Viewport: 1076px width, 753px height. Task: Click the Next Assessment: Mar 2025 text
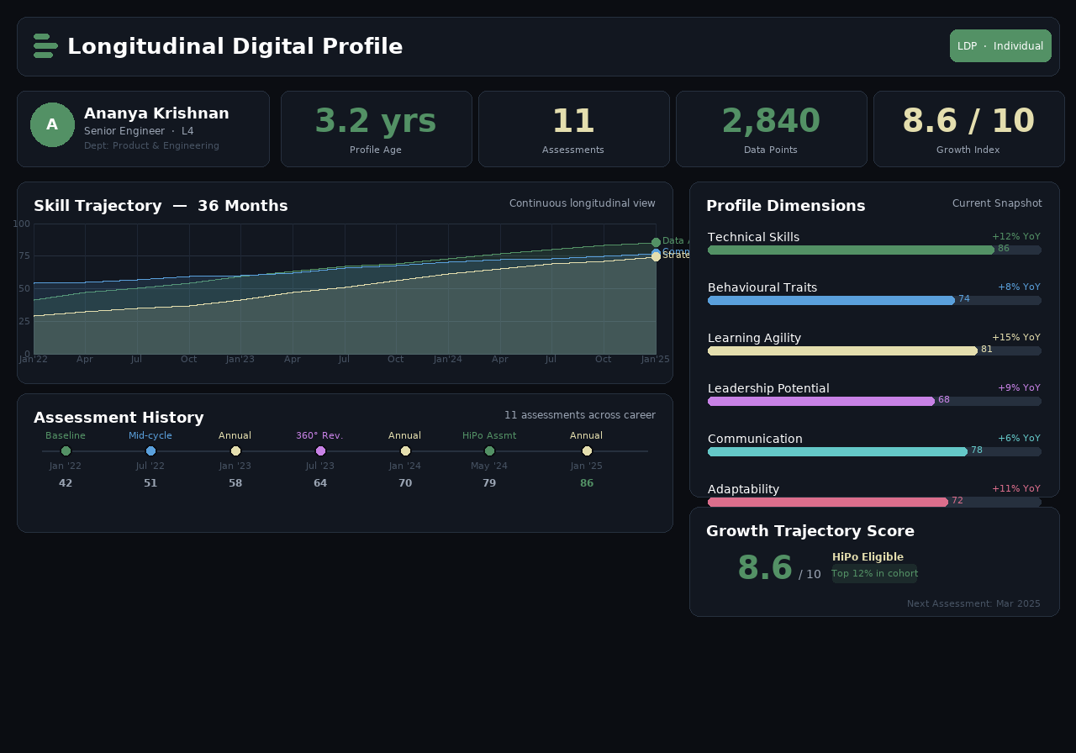pyautogui.click(x=973, y=603)
